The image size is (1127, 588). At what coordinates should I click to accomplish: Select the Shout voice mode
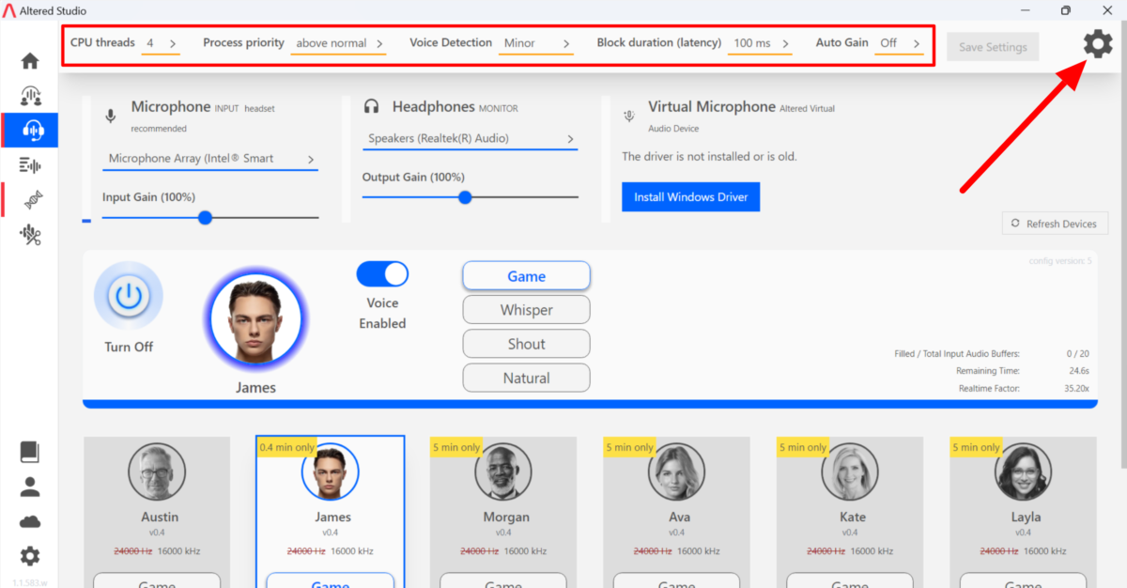click(x=526, y=344)
